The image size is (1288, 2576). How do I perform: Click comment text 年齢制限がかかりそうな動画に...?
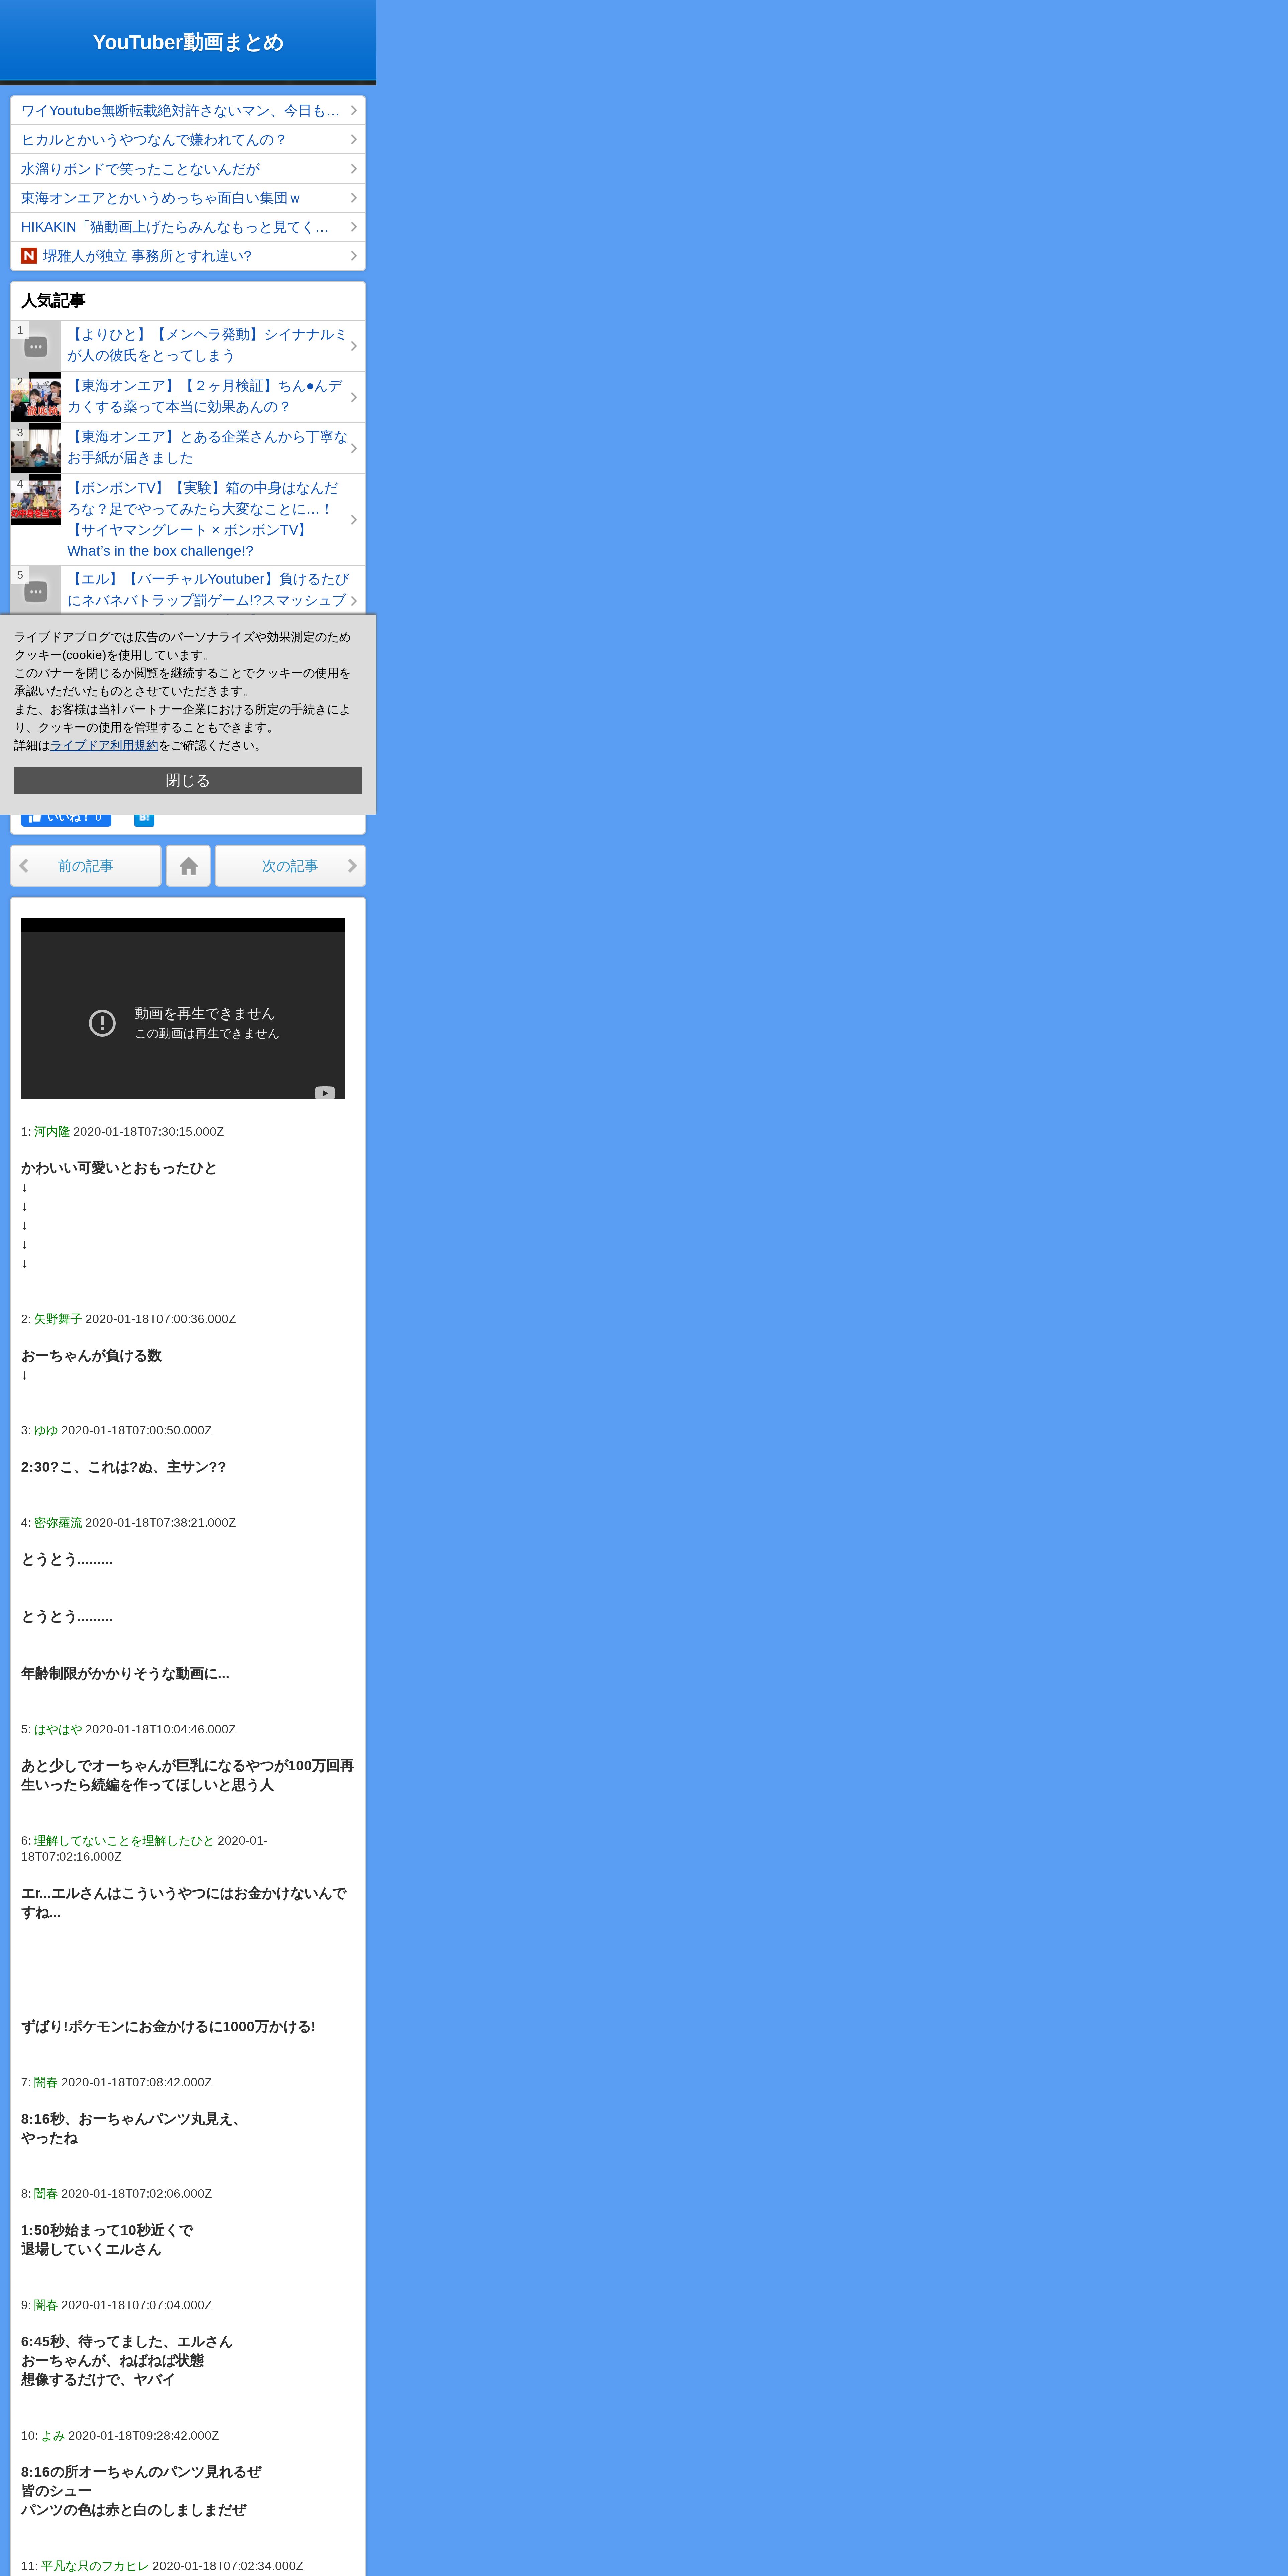point(125,1673)
